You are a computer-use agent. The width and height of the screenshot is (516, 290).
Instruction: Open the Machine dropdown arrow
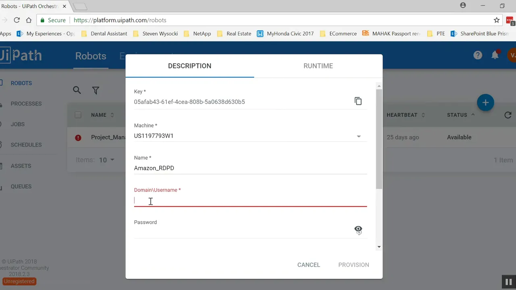(359, 136)
